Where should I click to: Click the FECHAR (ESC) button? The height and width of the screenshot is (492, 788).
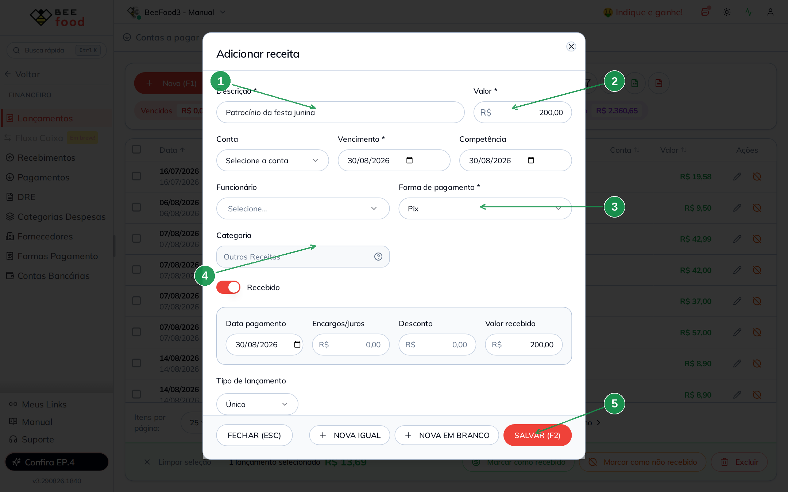tap(254, 435)
